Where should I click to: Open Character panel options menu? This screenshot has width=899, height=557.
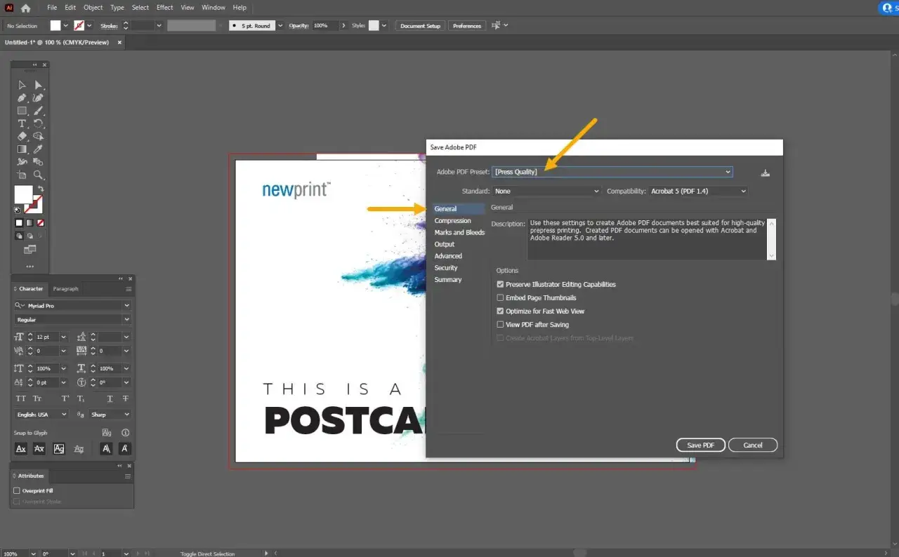[x=129, y=289]
